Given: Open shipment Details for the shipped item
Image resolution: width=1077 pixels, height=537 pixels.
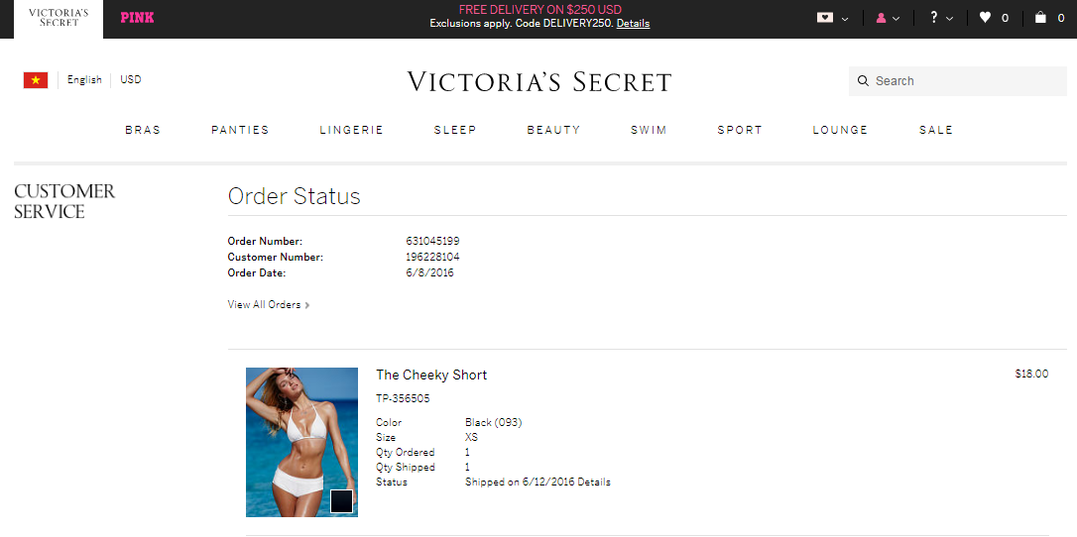Looking at the screenshot, I should coord(593,483).
